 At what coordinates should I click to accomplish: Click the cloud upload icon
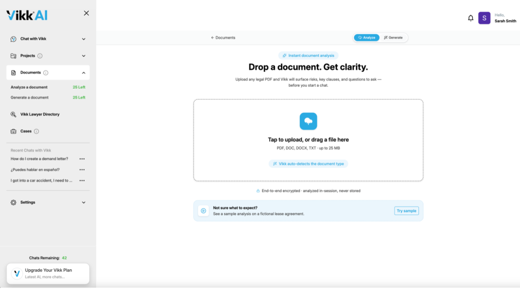pyautogui.click(x=308, y=121)
